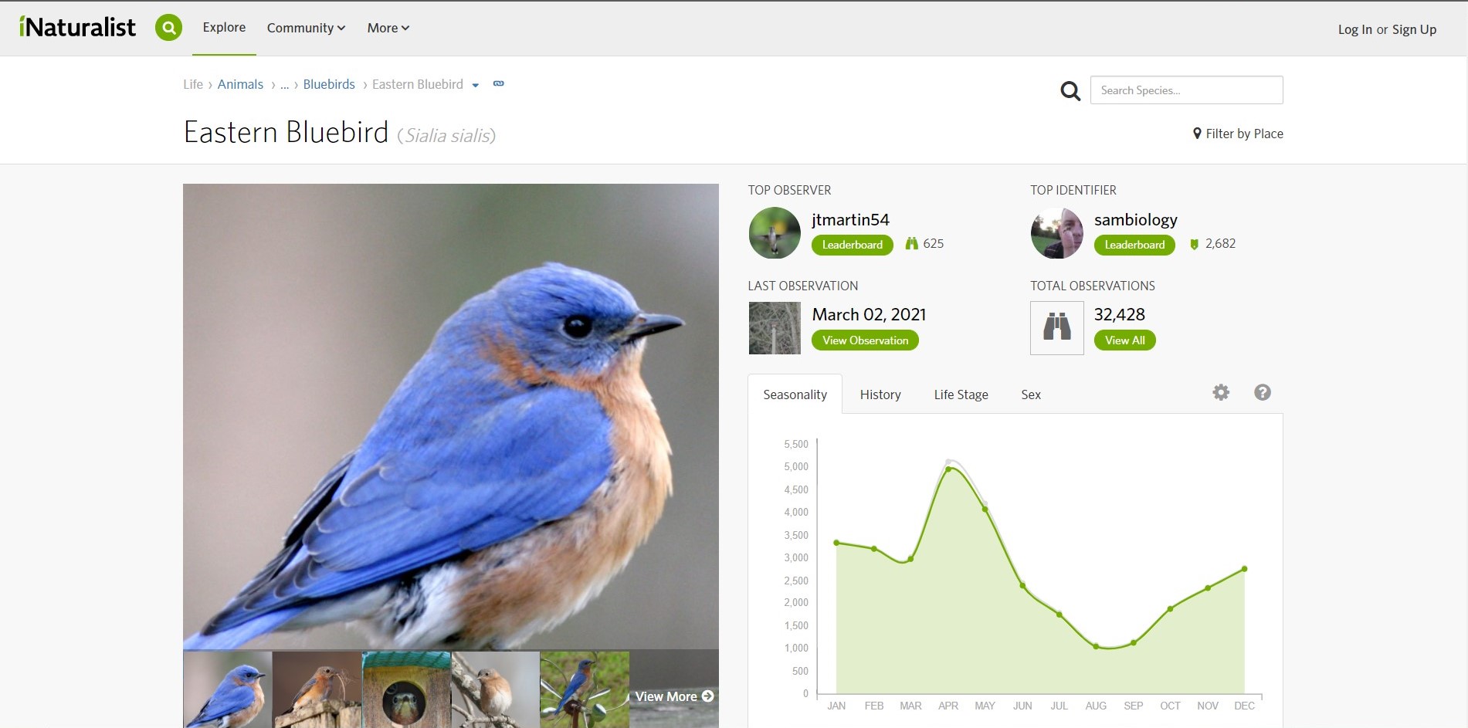Select first thumbnail of blue bluebird
Image resolution: width=1468 pixels, height=728 pixels.
pos(227,689)
